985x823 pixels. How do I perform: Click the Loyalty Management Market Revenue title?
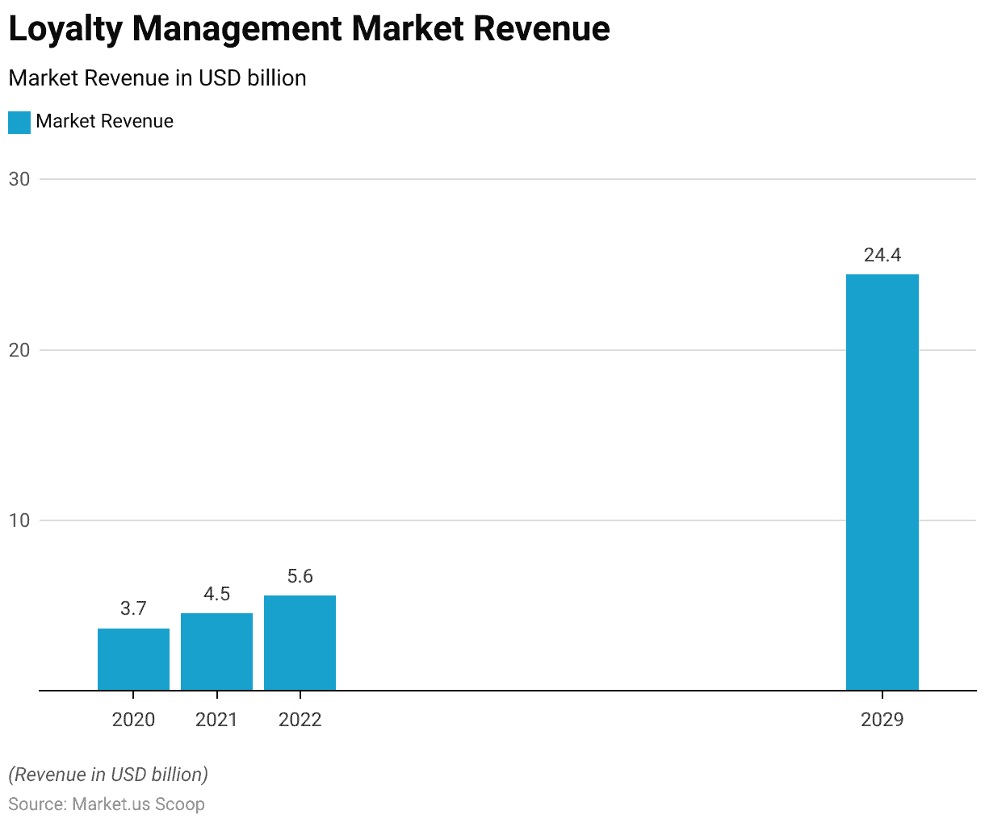click(x=309, y=29)
